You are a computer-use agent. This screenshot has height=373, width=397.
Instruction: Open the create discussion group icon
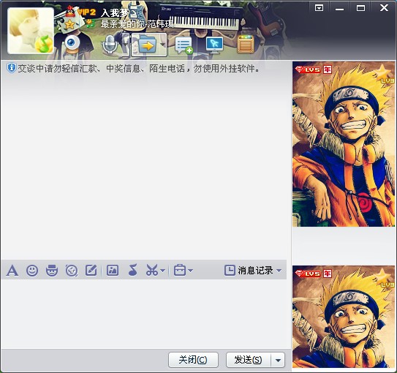coord(184,45)
